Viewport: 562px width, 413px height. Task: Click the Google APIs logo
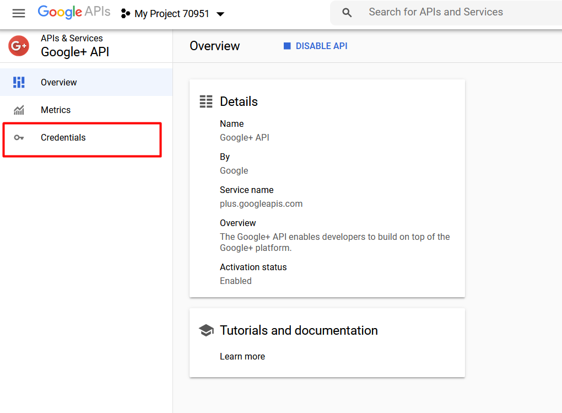click(74, 12)
